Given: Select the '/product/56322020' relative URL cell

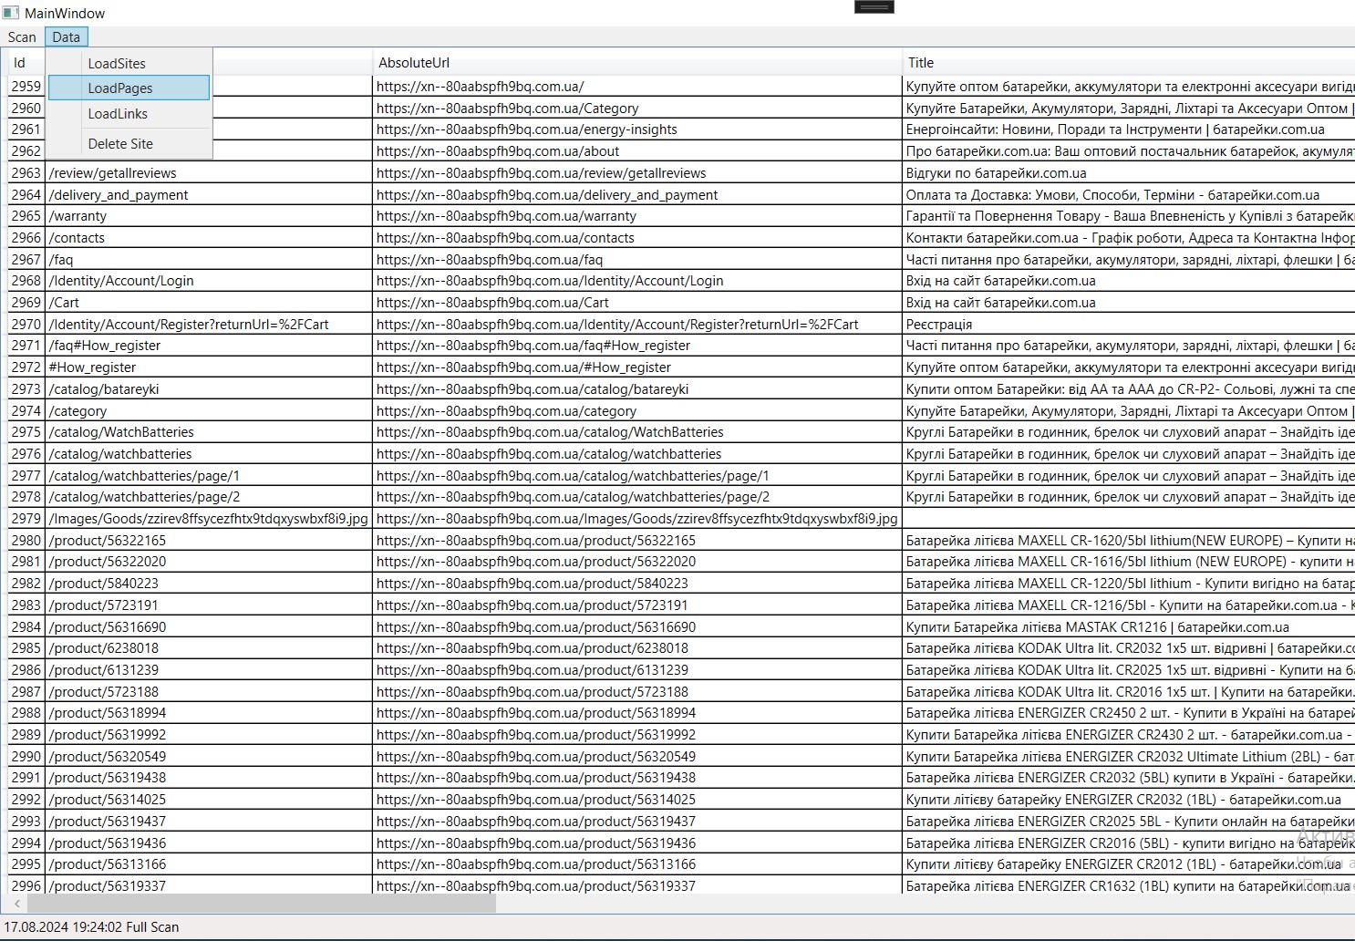Looking at the screenshot, I should click(x=209, y=562).
